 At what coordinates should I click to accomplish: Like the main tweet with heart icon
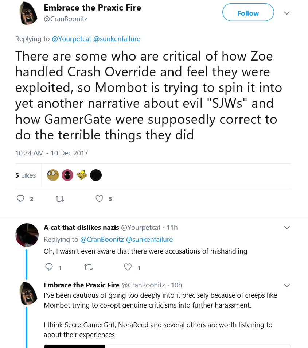[100, 198]
